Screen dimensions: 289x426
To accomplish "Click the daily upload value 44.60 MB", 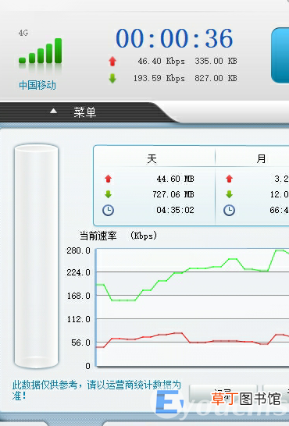I will pyautogui.click(x=176, y=179).
